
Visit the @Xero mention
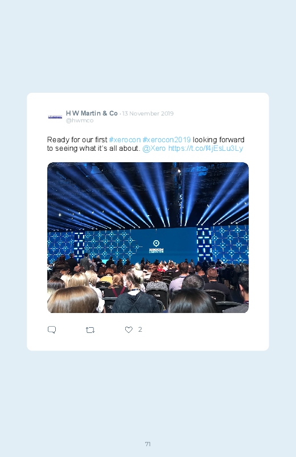tap(154, 149)
